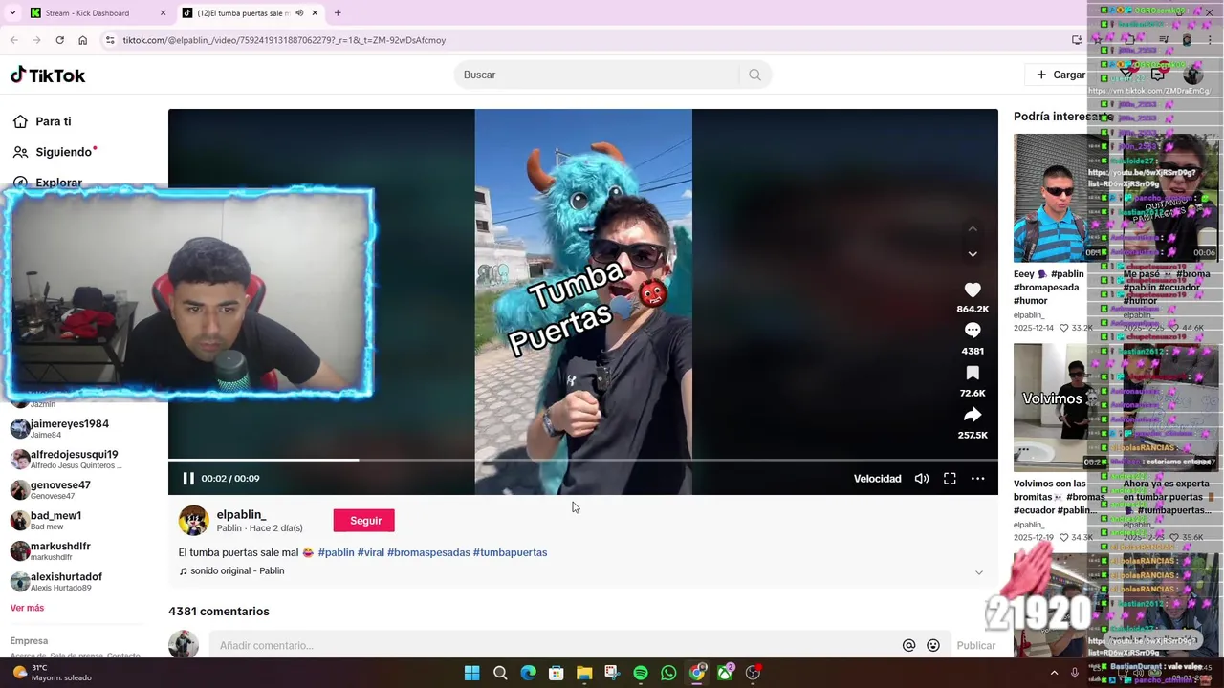The image size is (1224, 688).
Task: Seek on the video progress bar
Action: pos(583,460)
